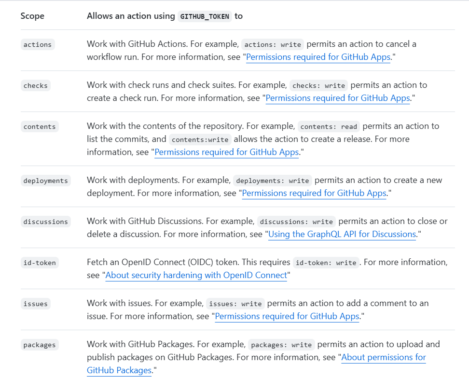Viewport: 469px width, 378px height.
Task: Click the 'discussions: write' code snippet
Action: 296,222
